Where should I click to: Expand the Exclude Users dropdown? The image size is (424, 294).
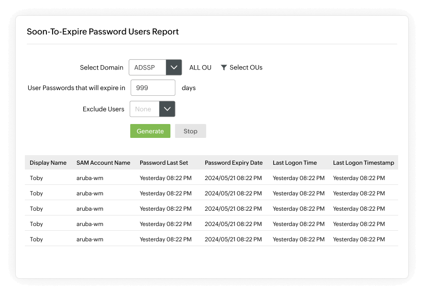[167, 109]
